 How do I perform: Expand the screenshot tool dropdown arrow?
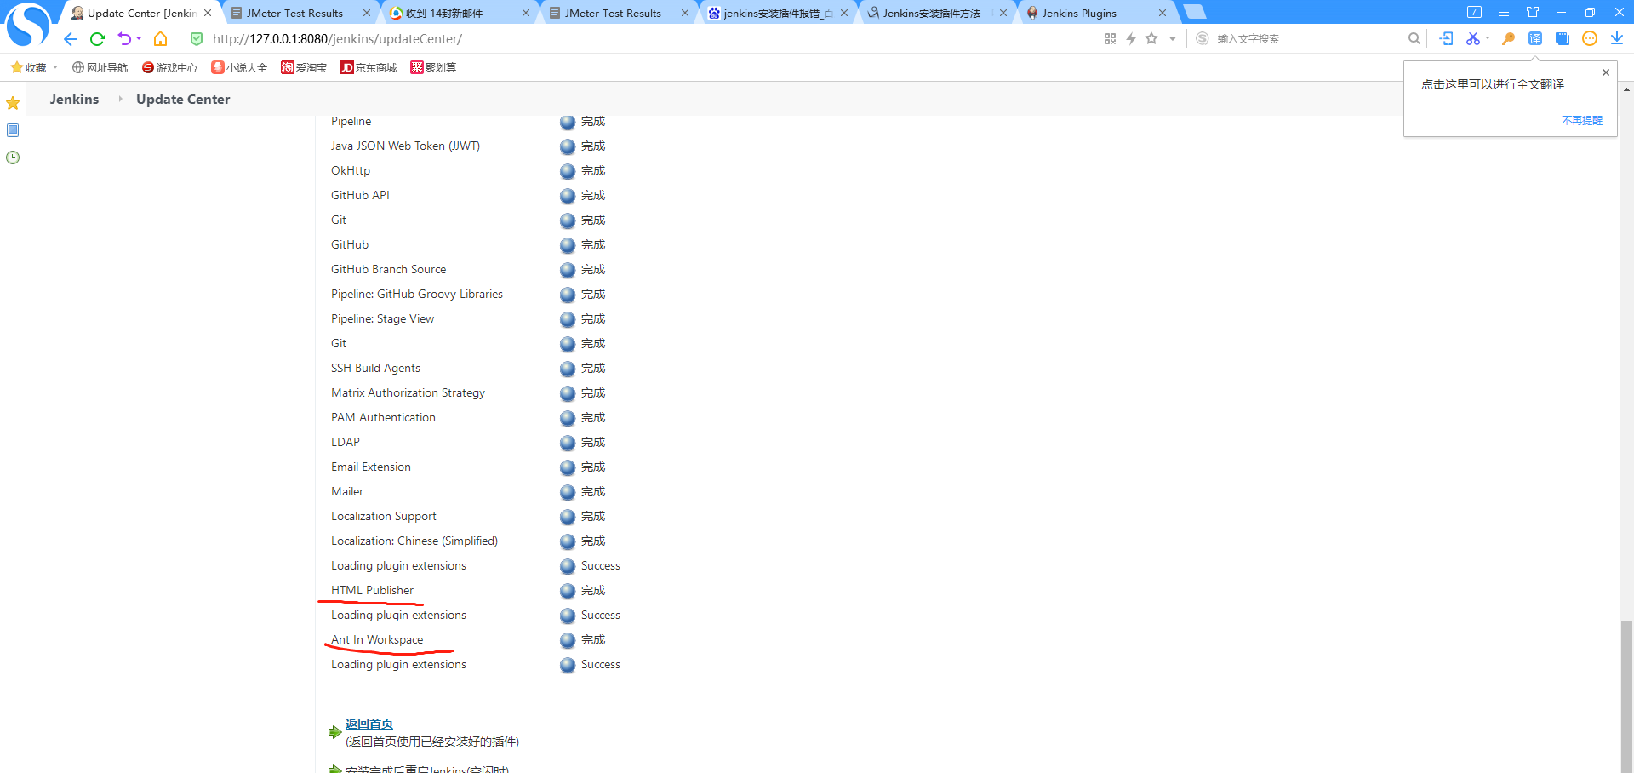[1488, 38]
